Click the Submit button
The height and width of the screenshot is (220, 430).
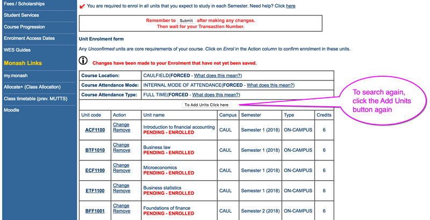pos(186,20)
